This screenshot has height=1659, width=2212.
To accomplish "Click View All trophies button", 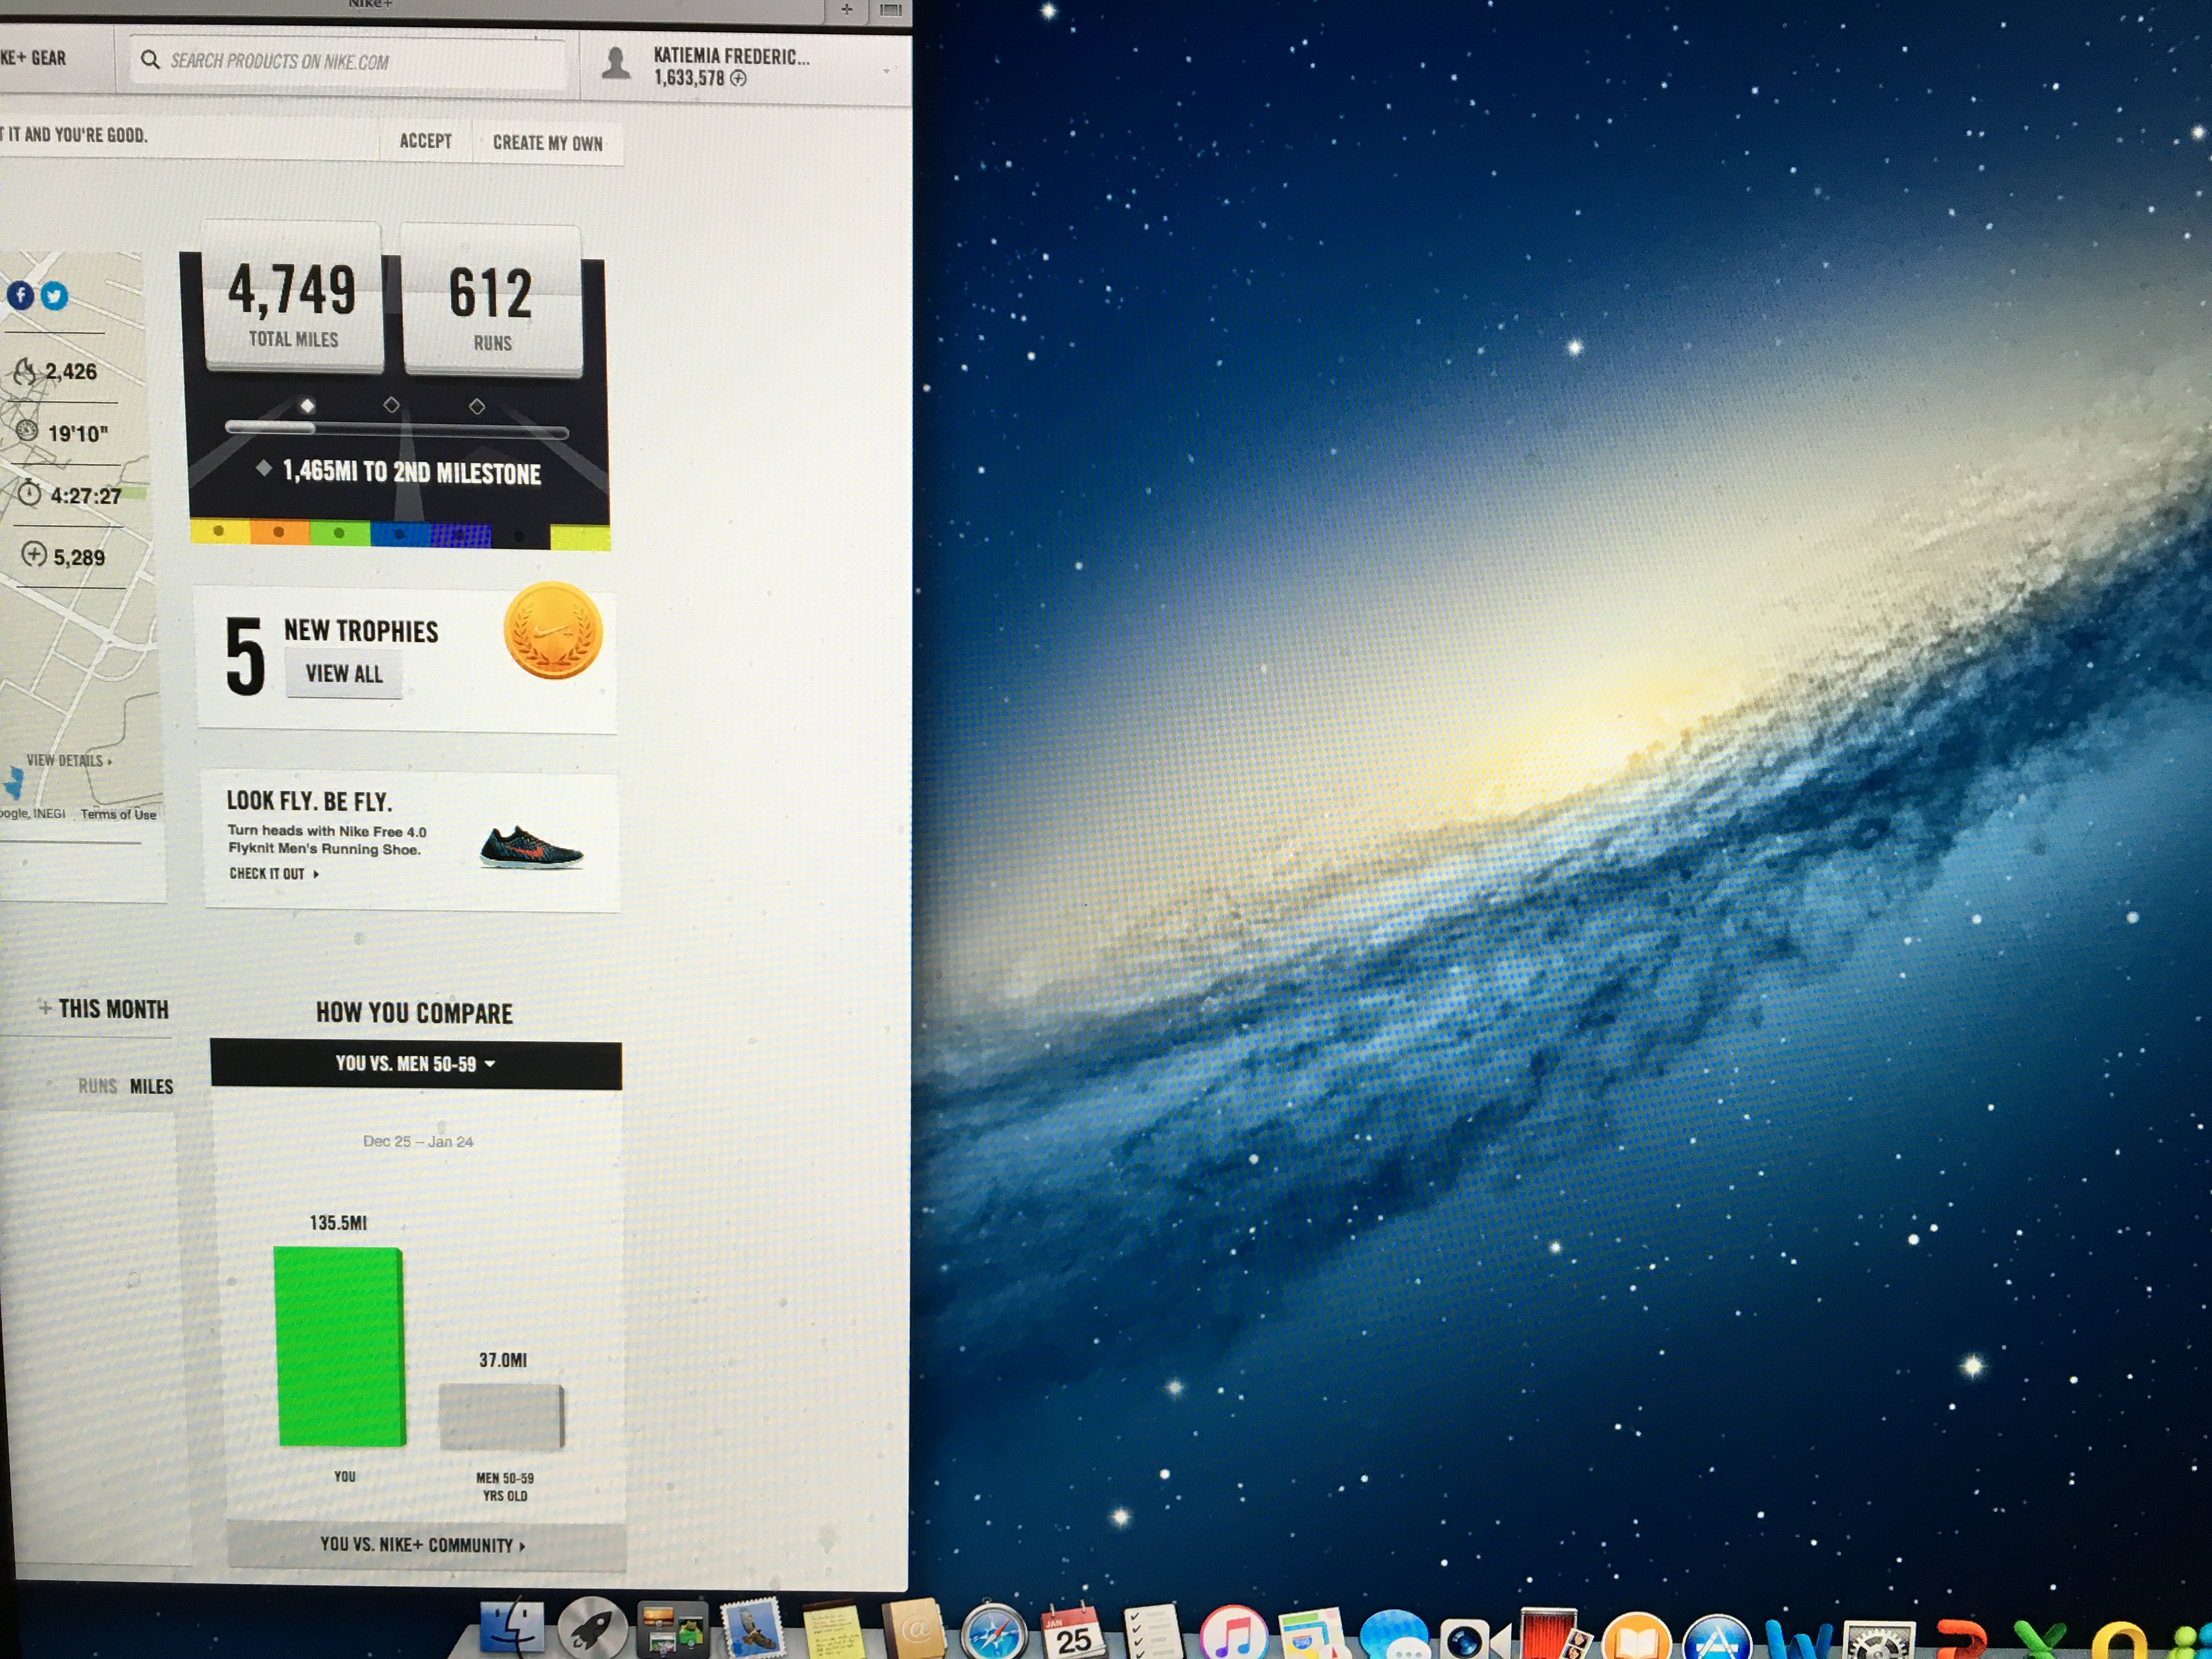I will tap(344, 674).
